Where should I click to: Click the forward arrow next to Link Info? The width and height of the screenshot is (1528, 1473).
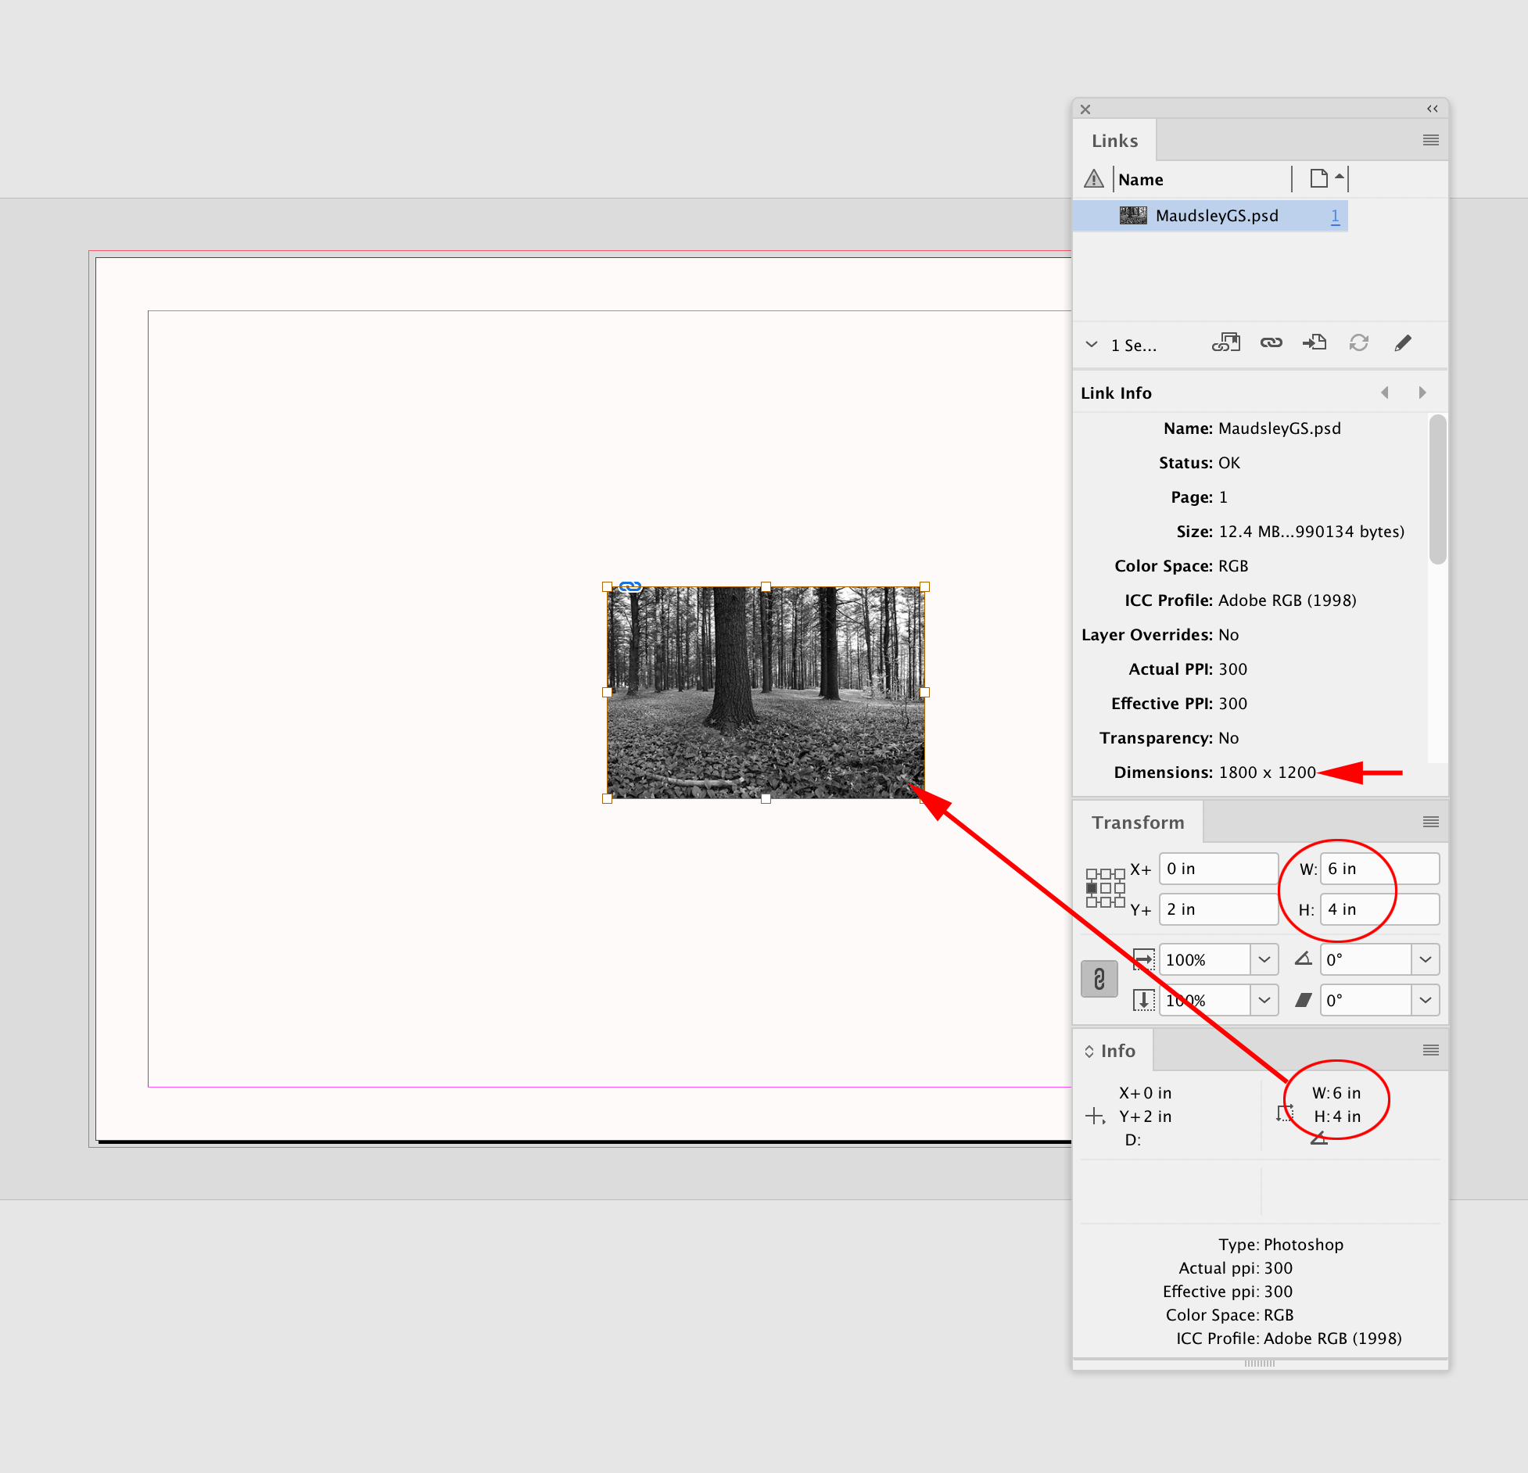[1422, 392]
